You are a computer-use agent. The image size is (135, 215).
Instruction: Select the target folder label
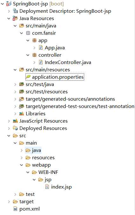[27, 202]
